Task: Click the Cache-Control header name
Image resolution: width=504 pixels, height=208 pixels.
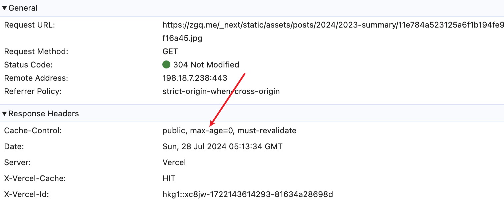Action: [33, 131]
